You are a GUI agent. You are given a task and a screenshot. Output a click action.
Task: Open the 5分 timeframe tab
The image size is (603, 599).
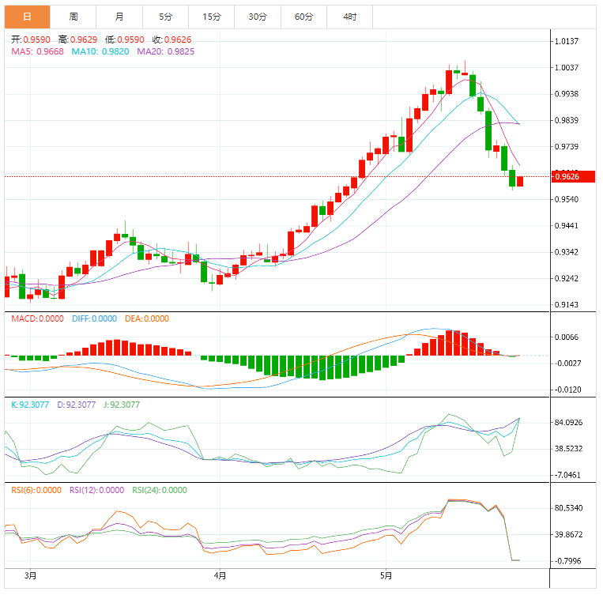pos(165,17)
